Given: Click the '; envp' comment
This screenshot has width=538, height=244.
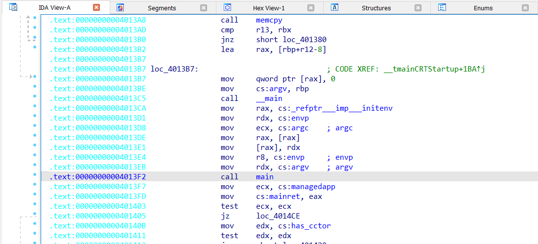Looking at the screenshot, I should pyautogui.click(x=340, y=157).
